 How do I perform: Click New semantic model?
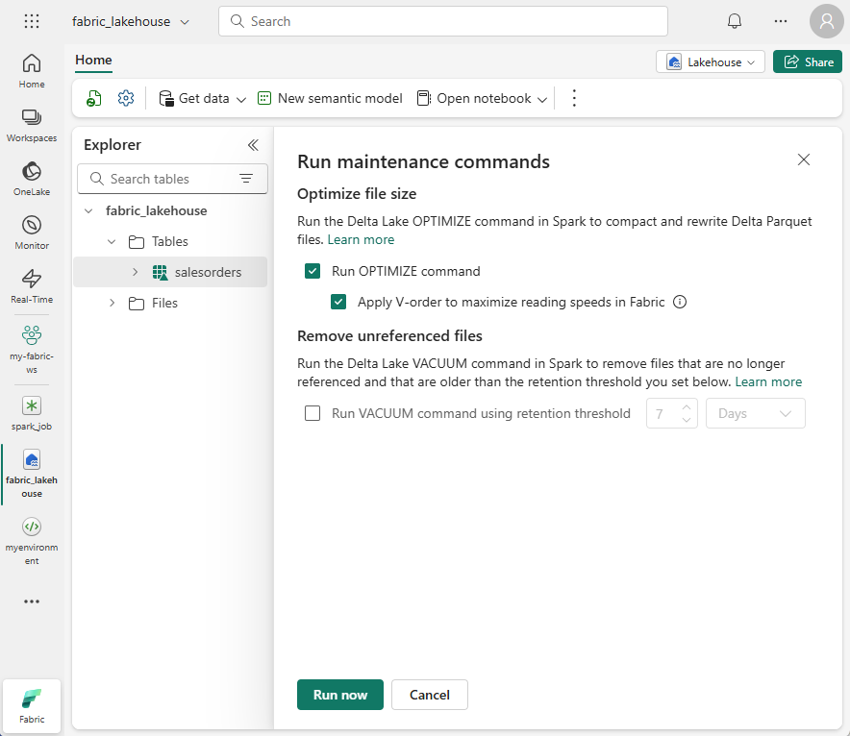330,99
